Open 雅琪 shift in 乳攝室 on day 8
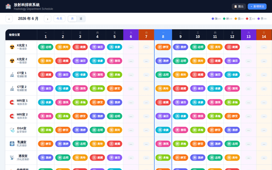Screen dimensions: 272x170 pyautogui.click(x=163, y=144)
